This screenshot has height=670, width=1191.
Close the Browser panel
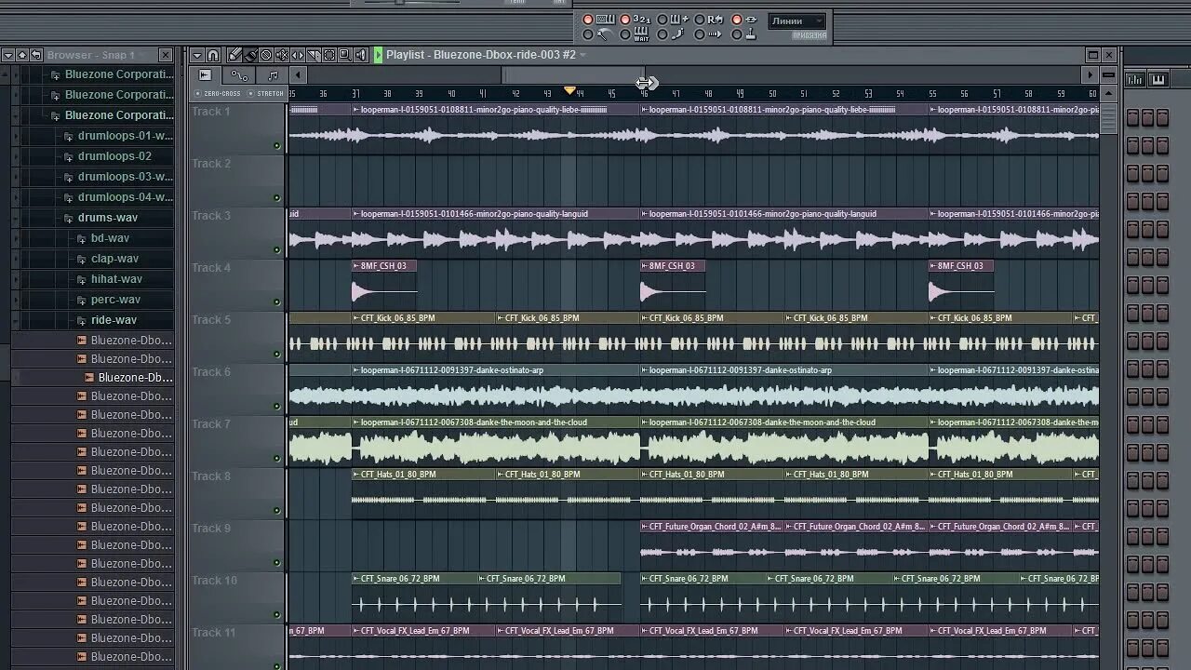pos(166,55)
